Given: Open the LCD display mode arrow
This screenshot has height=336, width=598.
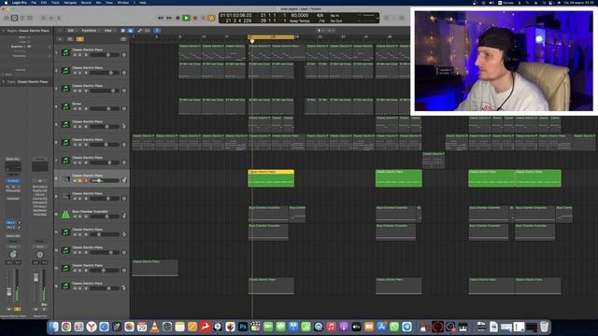Looking at the screenshot, I should 377,18.
